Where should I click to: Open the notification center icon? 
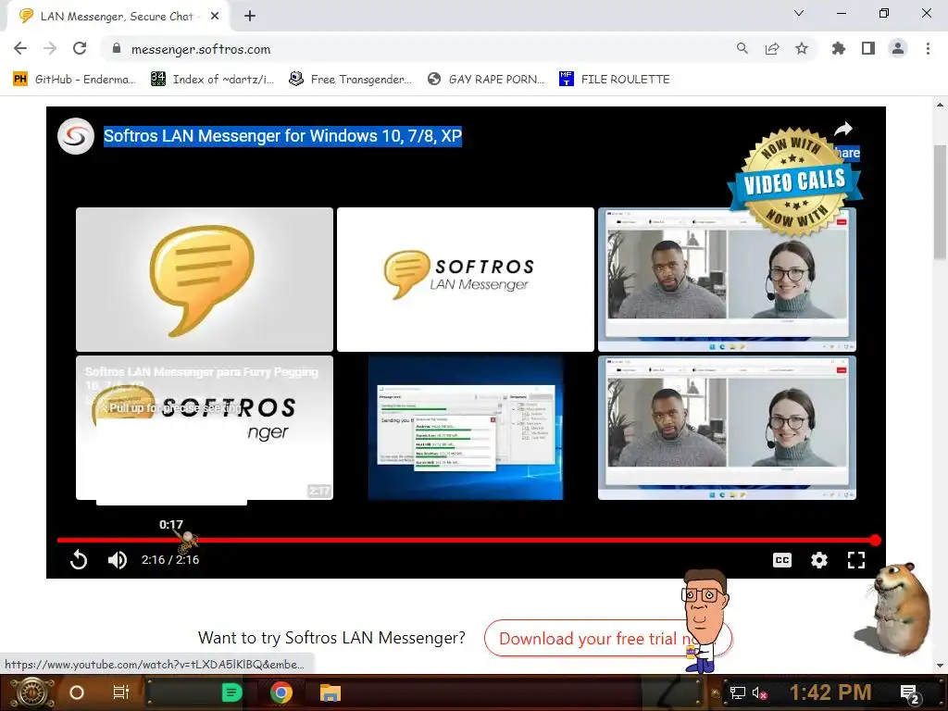pyautogui.click(x=910, y=693)
